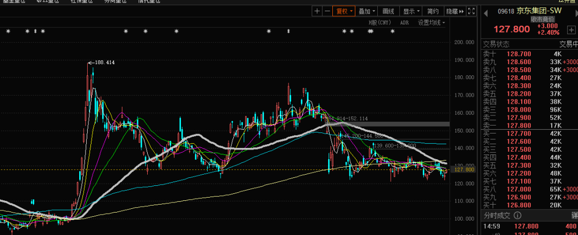
Task: Toggle ADR comparison display
Action: click(x=404, y=22)
